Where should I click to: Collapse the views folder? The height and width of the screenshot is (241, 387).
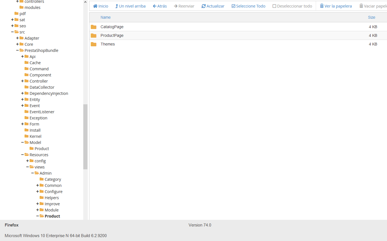27,167
